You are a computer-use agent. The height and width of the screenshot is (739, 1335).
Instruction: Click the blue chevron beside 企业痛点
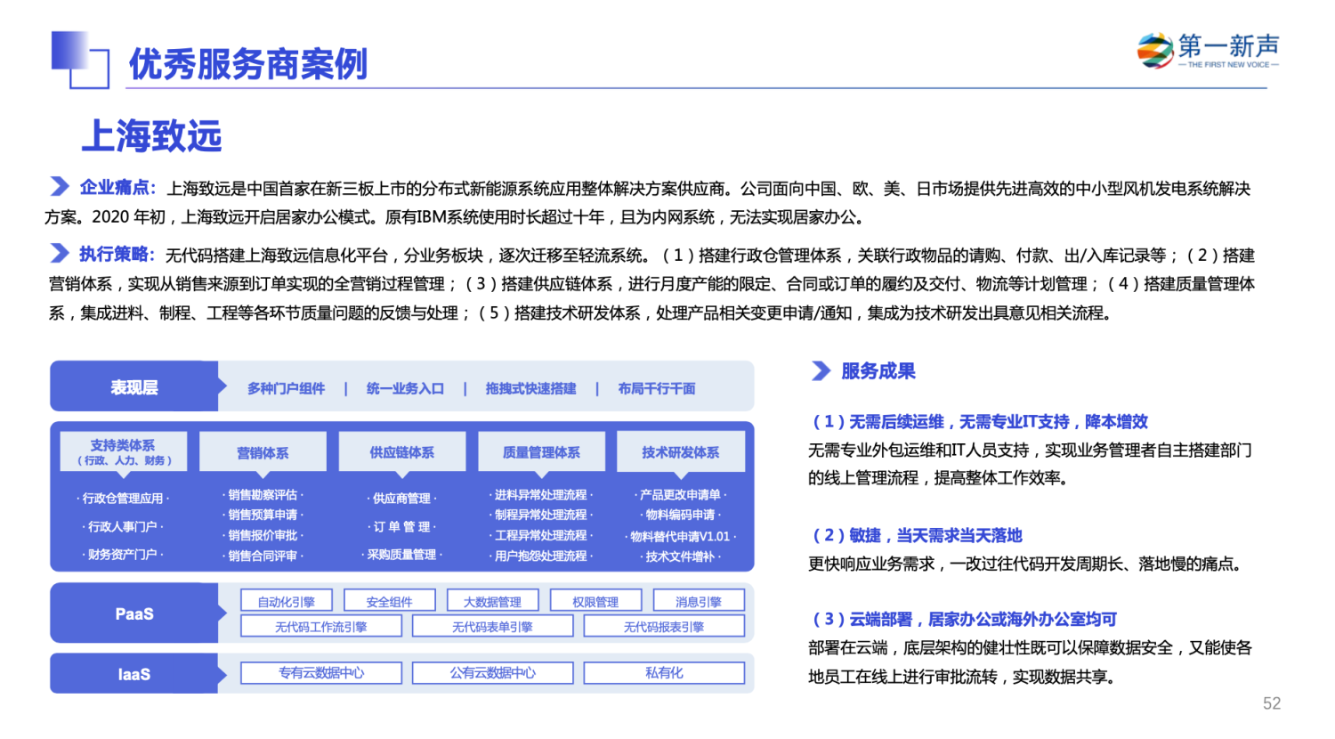[x=59, y=186]
